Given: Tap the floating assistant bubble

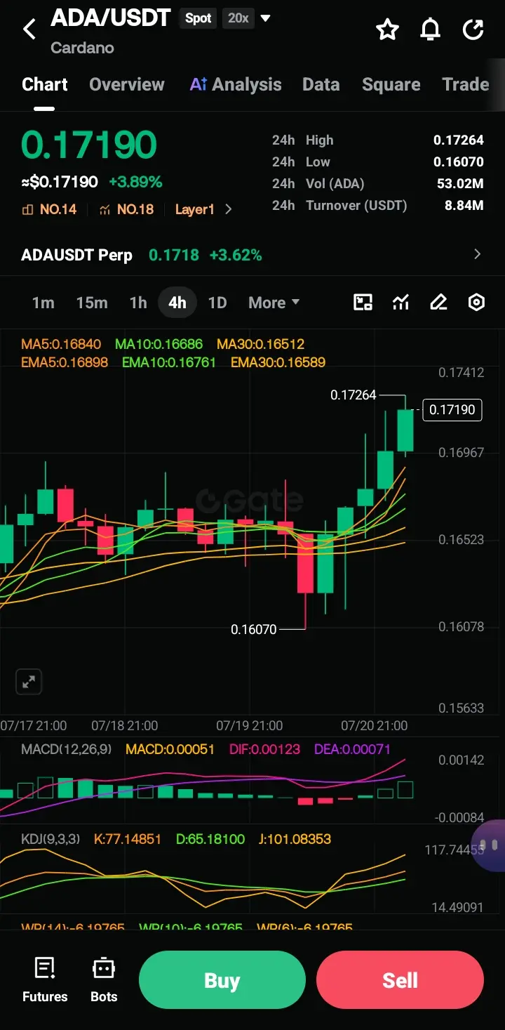Looking at the screenshot, I should (x=490, y=845).
